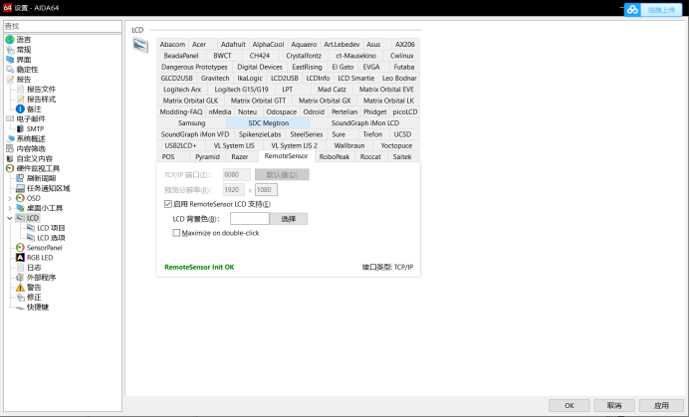The width and height of the screenshot is (690, 417).
Task: Click the 查找 search field
Action: coord(62,26)
